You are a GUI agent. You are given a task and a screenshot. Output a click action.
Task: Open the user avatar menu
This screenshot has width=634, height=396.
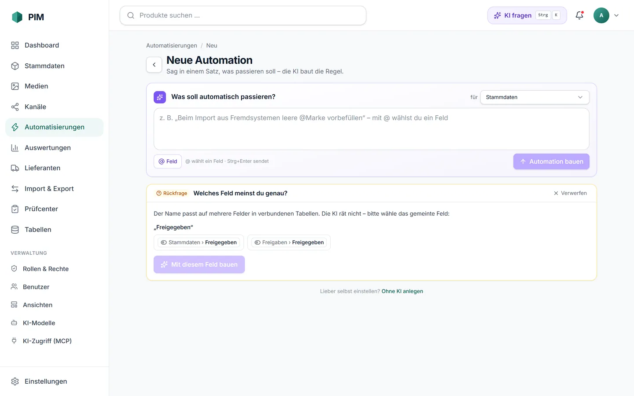(x=601, y=15)
